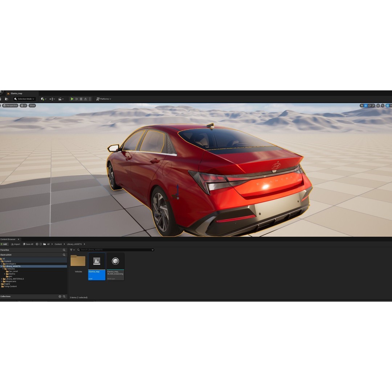Viewport: 392px width, 392px height.
Task: Switch to the Elantra_map level tab
Action: click(16, 93)
